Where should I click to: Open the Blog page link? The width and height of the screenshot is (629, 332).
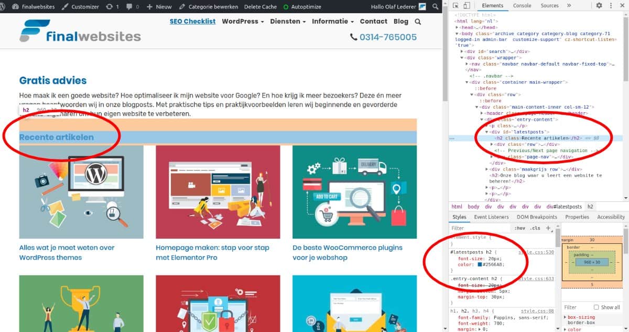click(x=400, y=22)
